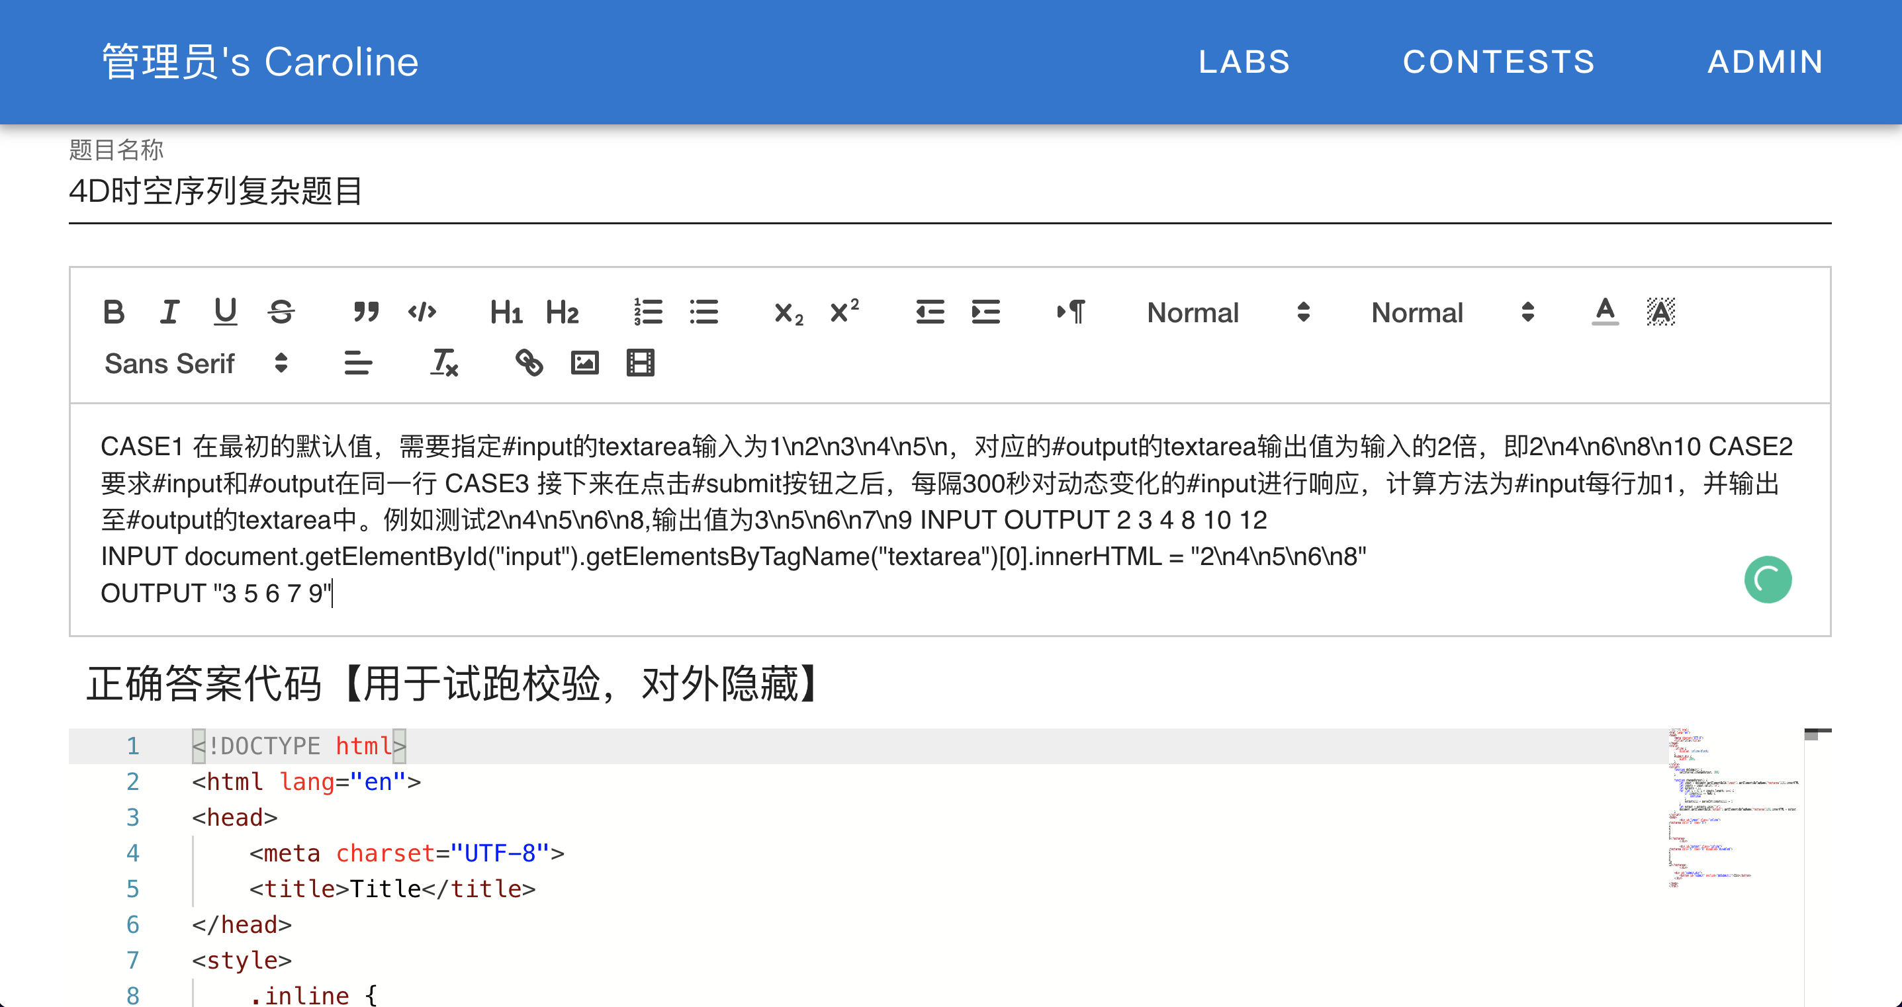
Task: Place cursor on the .inline style rule
Action: tap(313, 996)
